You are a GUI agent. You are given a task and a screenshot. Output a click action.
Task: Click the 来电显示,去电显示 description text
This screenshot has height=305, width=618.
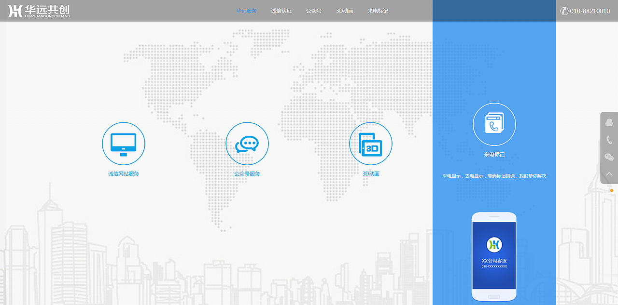pos(494,176)
